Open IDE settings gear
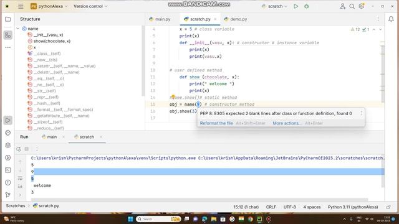Image resolution: width=399 pixels, height=224 pixels. pyautogui.click(x=362, y=6)
